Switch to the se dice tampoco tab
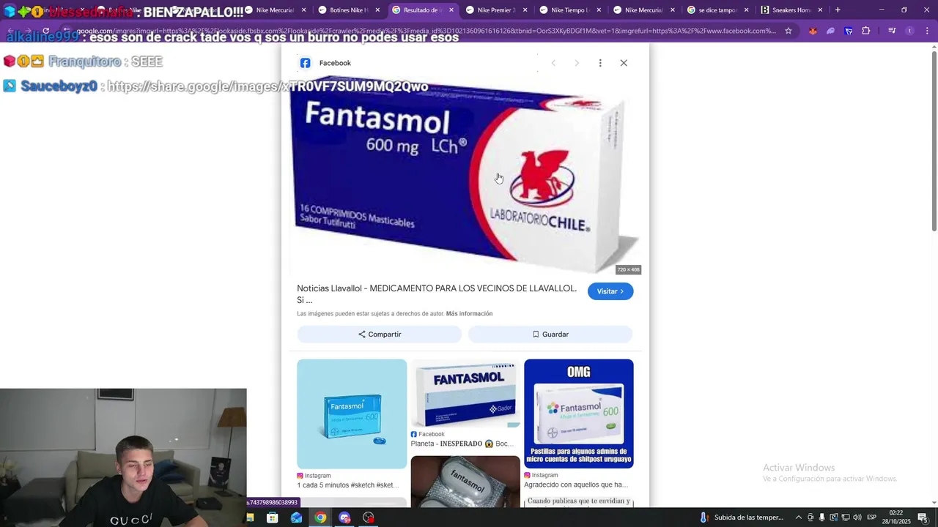938x527 pixels. coord(717,10)
